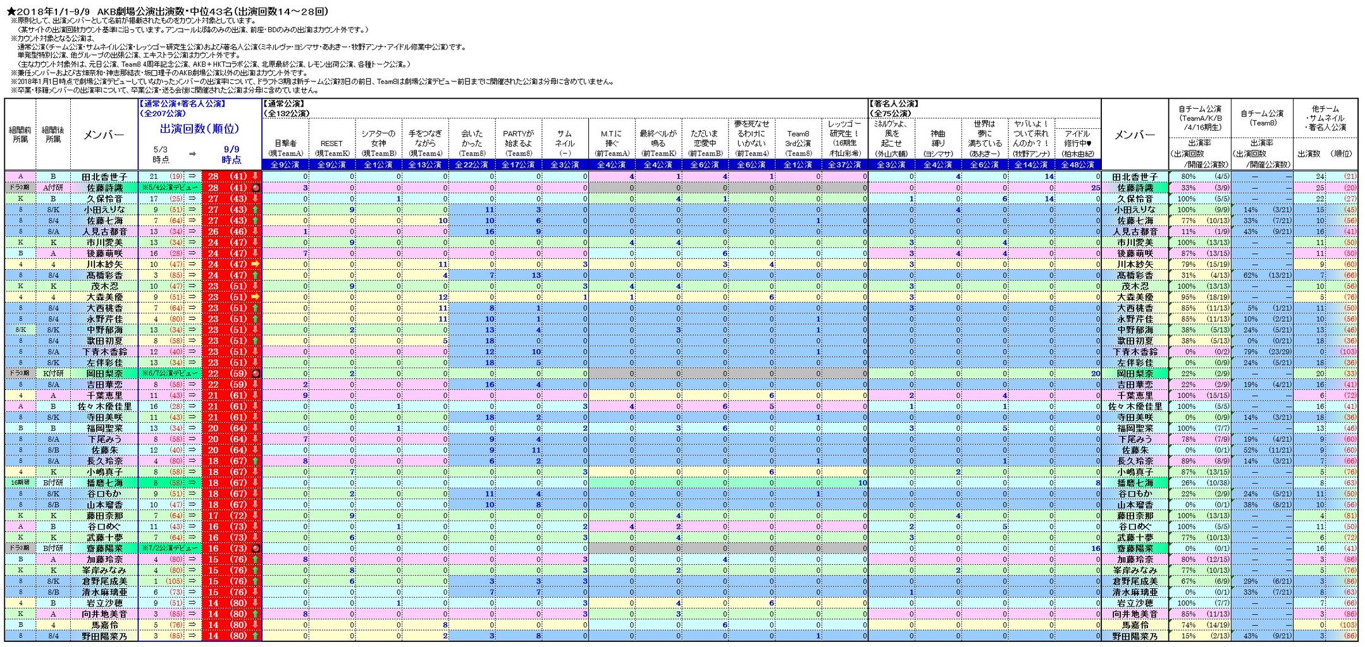Click the 9/9時点 header
This screenshot has width=1365, height=647.
pos(232,154)
